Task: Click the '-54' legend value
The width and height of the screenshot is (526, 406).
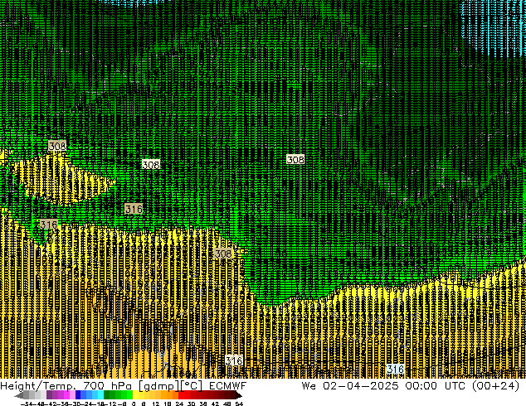Action: [x=27, y=404]
